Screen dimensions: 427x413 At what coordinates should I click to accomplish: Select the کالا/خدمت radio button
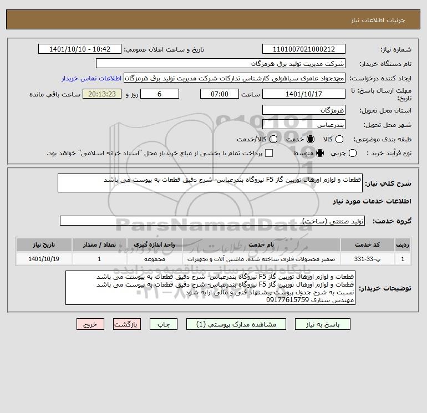(273, 139)
